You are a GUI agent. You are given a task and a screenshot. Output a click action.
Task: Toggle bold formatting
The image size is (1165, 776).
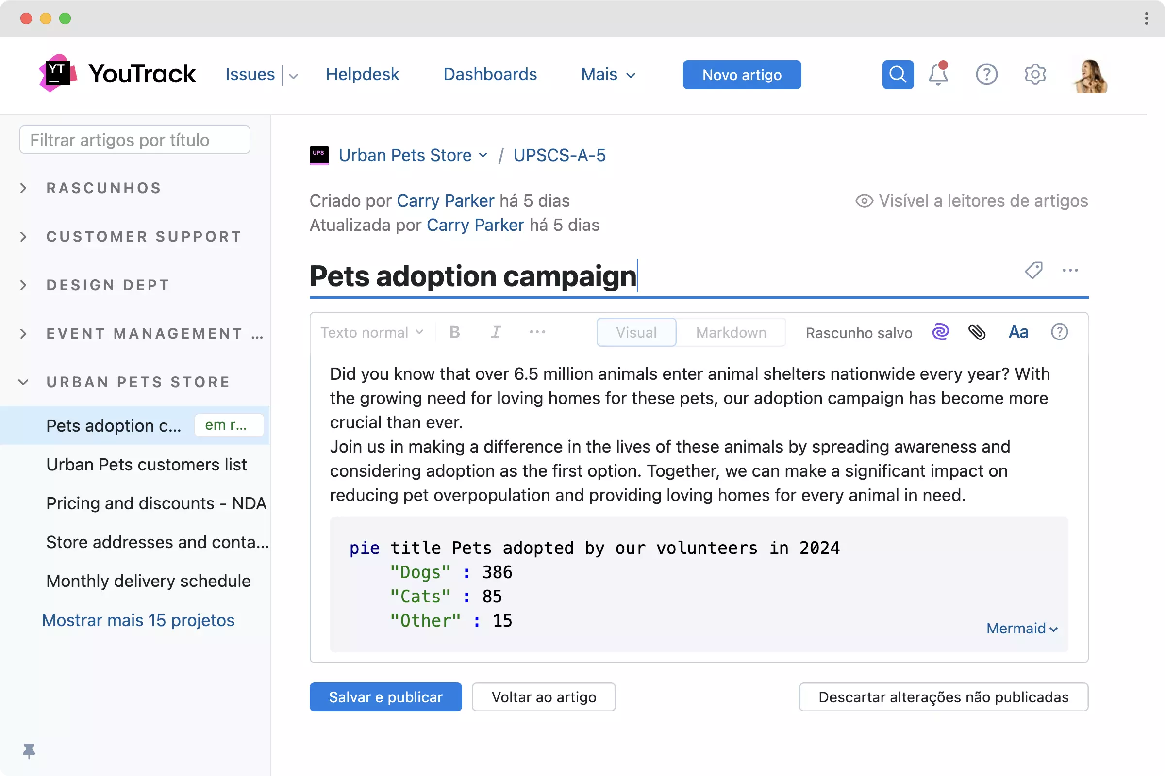[x=454, y=332]
